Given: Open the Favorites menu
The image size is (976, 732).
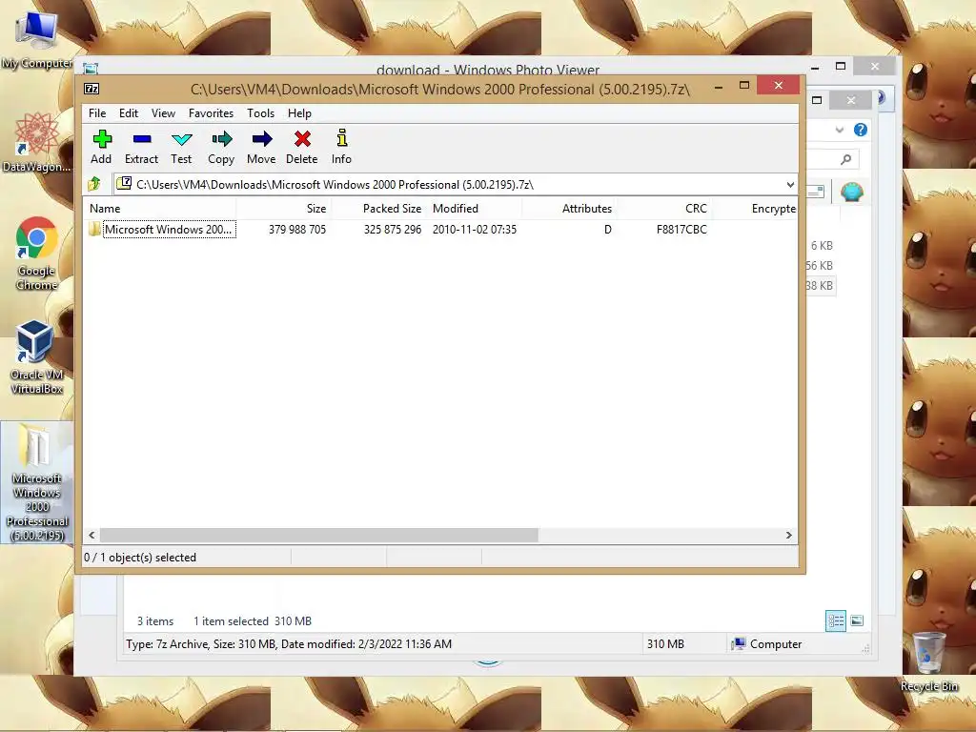Looking at the screenshot, I should (211, 113).
